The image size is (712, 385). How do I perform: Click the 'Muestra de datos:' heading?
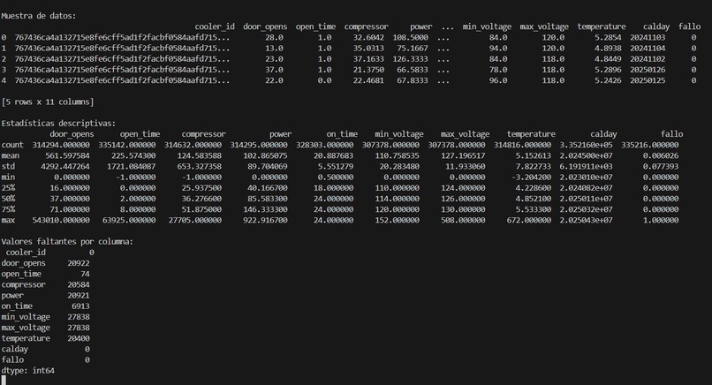coord(39,16)
